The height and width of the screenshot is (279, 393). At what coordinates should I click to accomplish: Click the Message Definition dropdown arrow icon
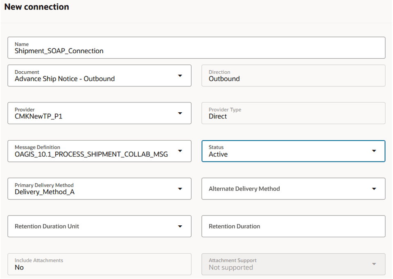click(180, 151)
